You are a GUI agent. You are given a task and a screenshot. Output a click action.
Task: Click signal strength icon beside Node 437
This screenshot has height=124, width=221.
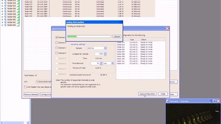point(18,11)
